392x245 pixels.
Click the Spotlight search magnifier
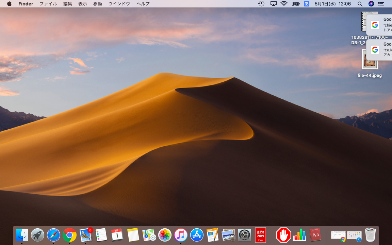point(360,4)
